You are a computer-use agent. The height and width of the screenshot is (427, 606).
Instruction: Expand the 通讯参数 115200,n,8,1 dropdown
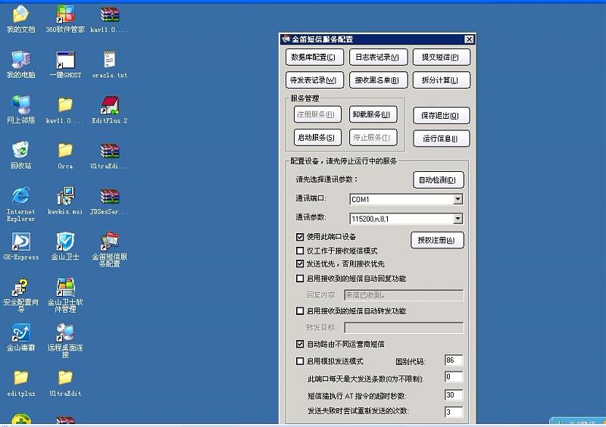pyautogui.click(x=458, y=219)
